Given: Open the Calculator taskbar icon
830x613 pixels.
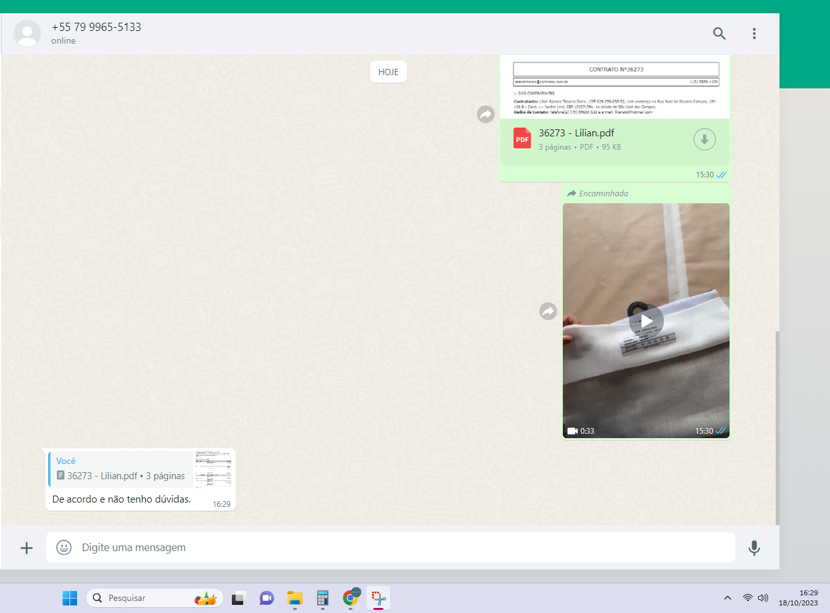Looking at the screenshot, I should (x=323, y=598).
